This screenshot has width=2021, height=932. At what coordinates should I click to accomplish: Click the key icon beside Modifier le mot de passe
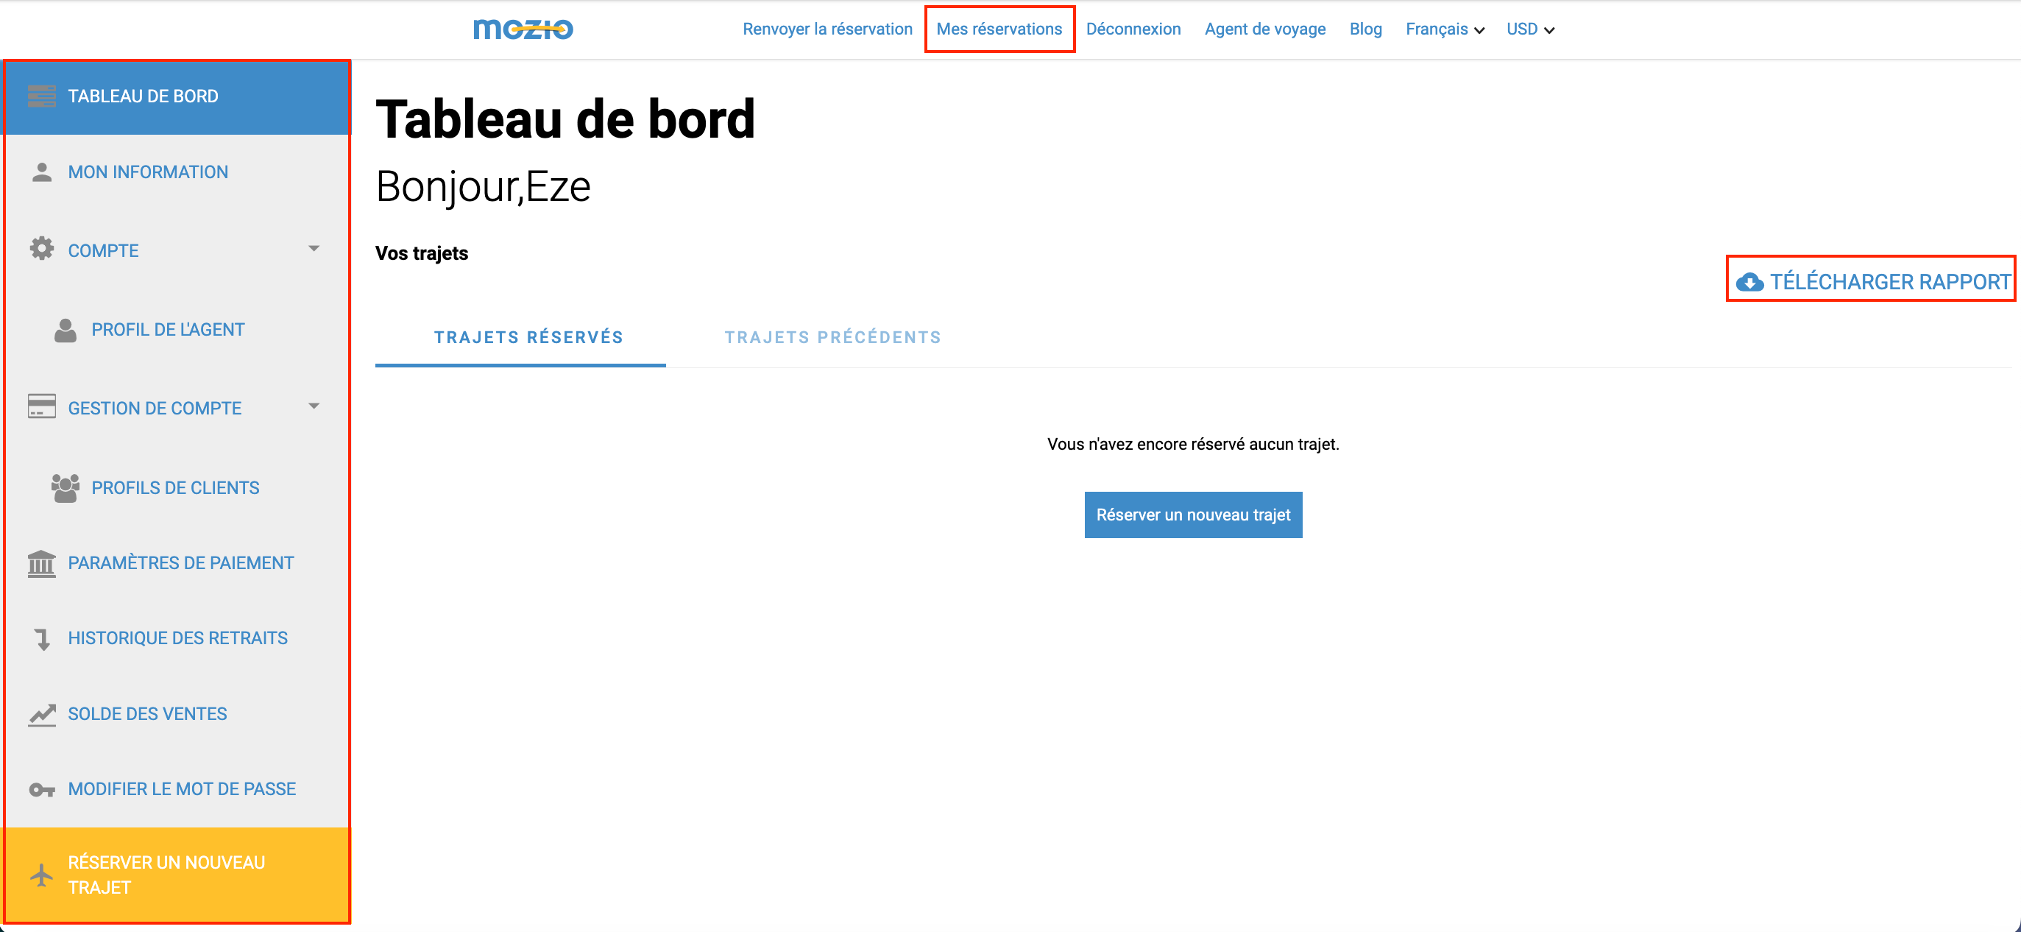(41, 789)
